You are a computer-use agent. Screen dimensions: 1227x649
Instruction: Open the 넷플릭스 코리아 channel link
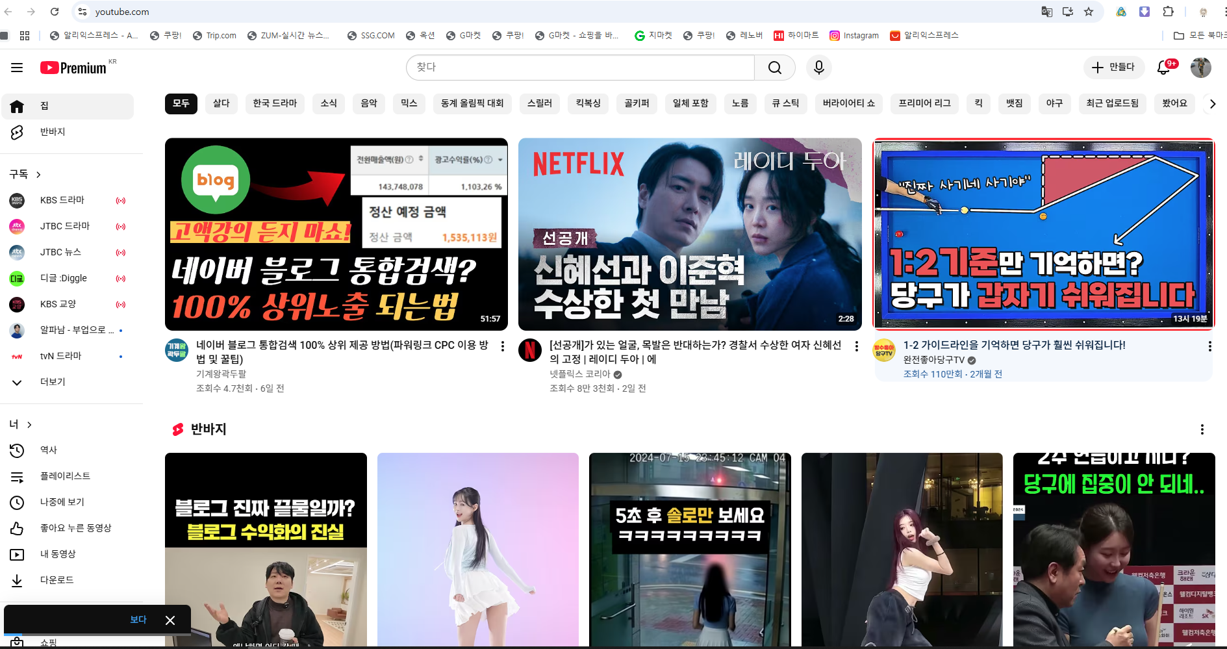point(580,374)
